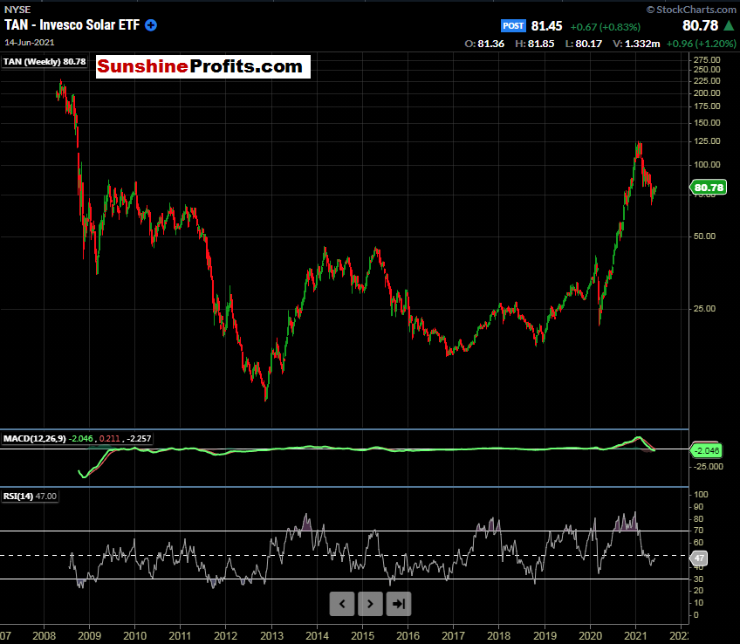Click the 'TAN - Invesco Solar ETF' title
The image size is (740, 644).
(72, 25)
